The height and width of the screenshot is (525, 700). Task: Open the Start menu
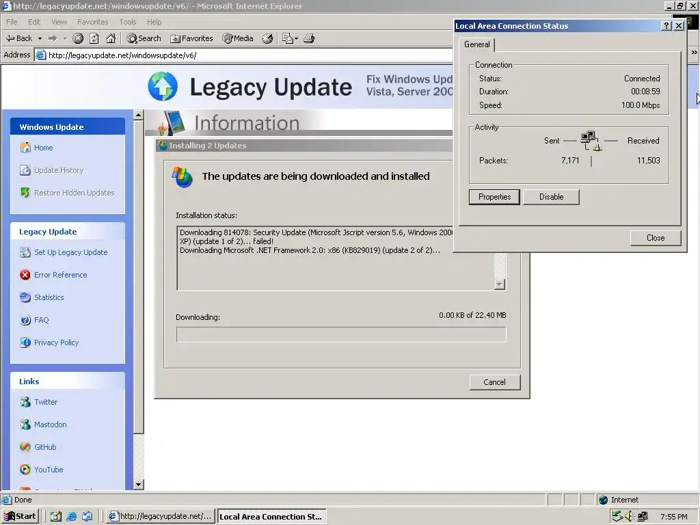[x=20, y=516]
